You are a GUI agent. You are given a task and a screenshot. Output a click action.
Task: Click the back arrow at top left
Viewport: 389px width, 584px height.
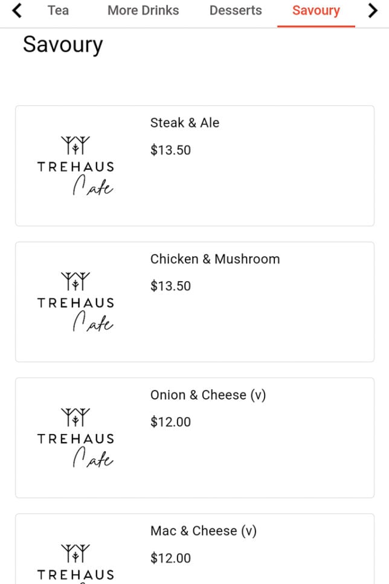16,10
